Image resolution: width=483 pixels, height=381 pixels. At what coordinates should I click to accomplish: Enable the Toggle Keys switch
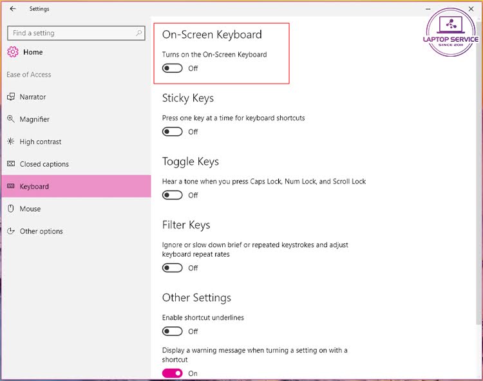[173, 195]
